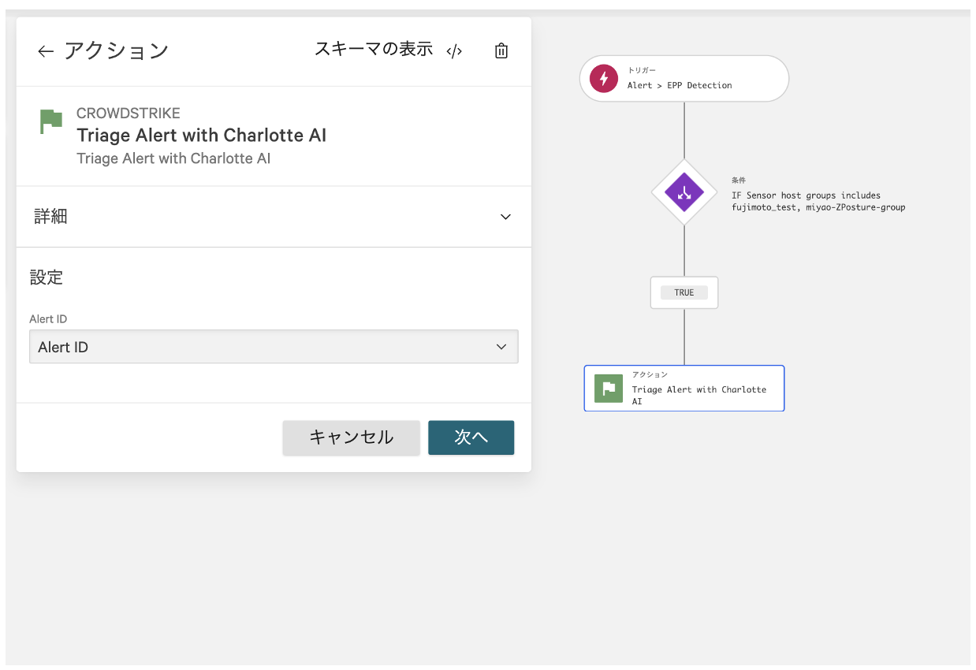This screenshot has height=670, width=976.
Task: Click the 'Triage Alert with Charlotte AI' heading
Action: [x=201, y=136]
